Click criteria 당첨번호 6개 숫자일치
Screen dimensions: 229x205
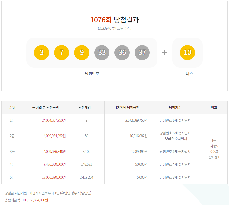pos(175,120)
